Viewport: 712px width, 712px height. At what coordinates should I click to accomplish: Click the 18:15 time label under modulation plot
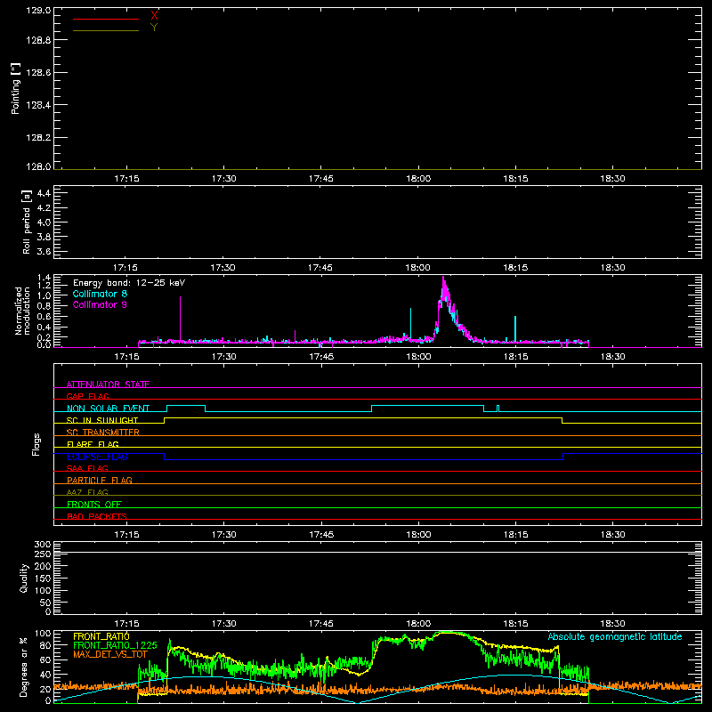coord(515,357)
